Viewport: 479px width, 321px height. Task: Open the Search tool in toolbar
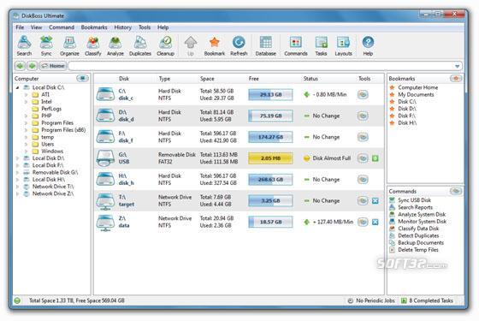click(24, 45)
